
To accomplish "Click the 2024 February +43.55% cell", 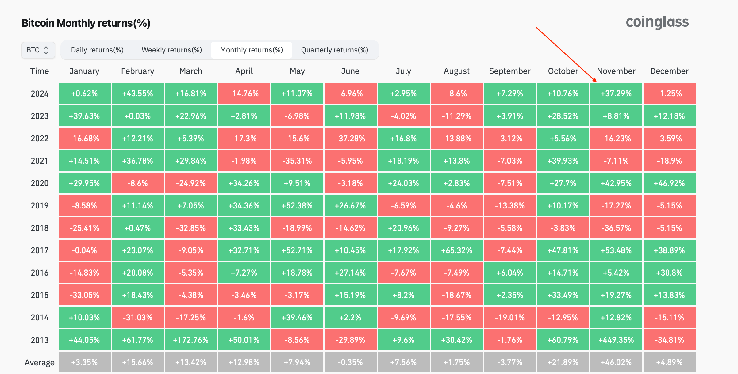I will (137, 93).
